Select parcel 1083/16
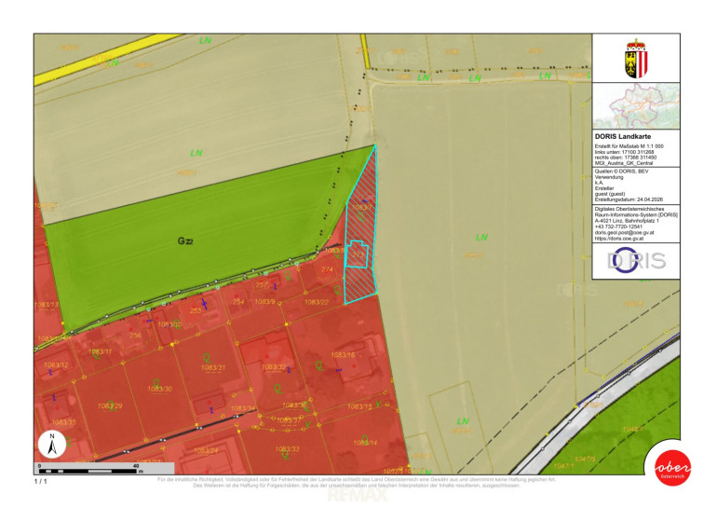The height and width of the screenshot is (508, 717). pyautogui.click(x=345, y=355)
